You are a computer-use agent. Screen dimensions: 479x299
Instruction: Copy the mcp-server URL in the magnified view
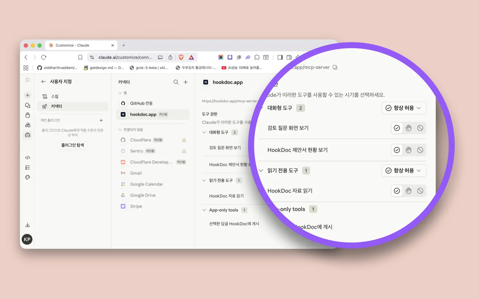(x=335, y=67)
